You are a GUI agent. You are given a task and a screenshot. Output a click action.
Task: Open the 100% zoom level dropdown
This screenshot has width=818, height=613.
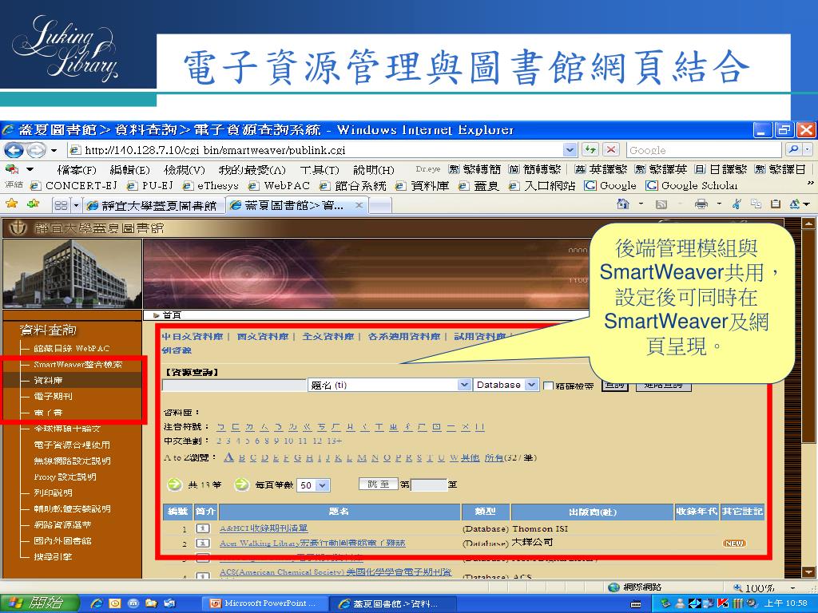[x=792, y=588]
